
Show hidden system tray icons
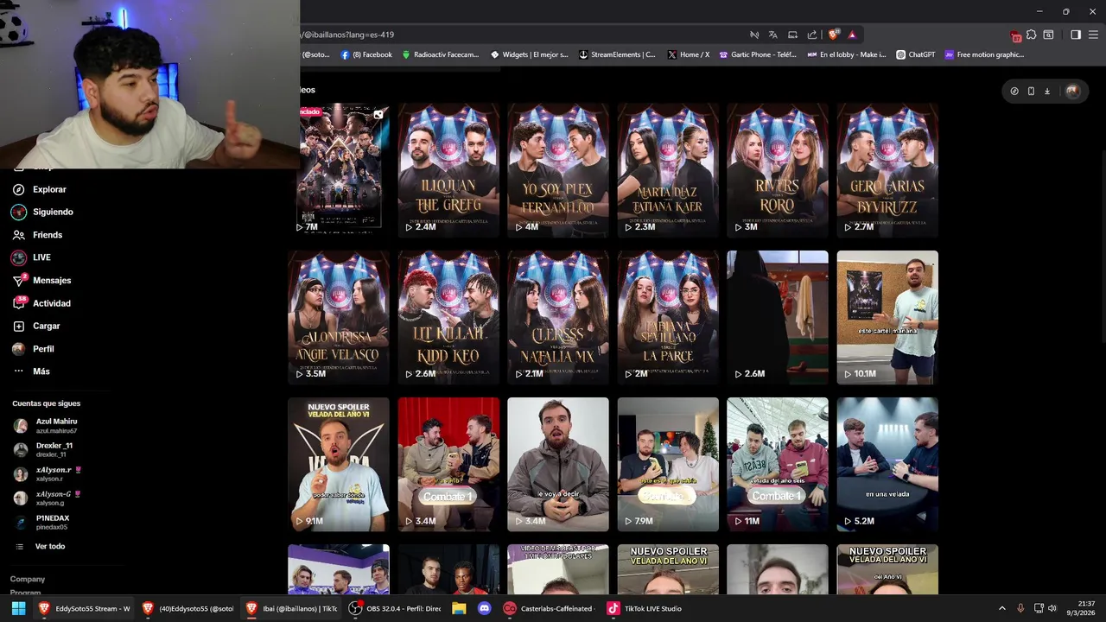pyautogui.click(x=1002, y=608)
